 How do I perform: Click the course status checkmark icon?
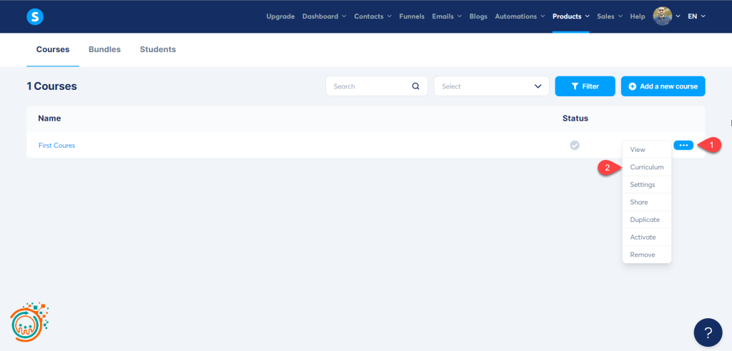pyautogui.click(x=574, y=146)
